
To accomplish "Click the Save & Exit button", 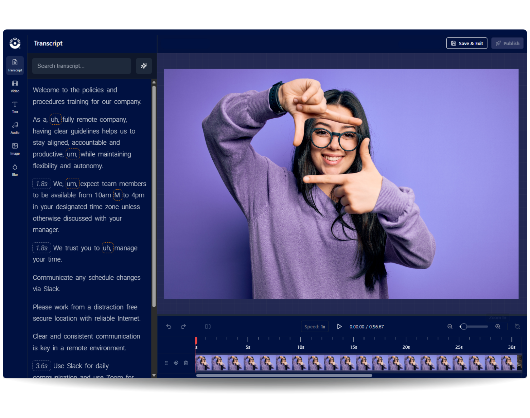I will pyautogui.click(x=466, y=43).
